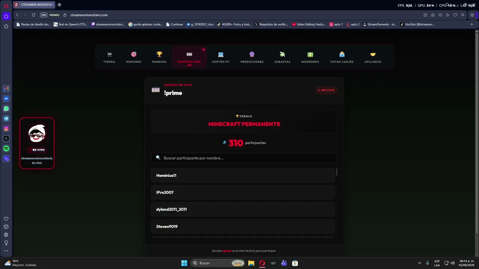Add page to favorites with heart icon
479x269 pixels.
(455, 15)
